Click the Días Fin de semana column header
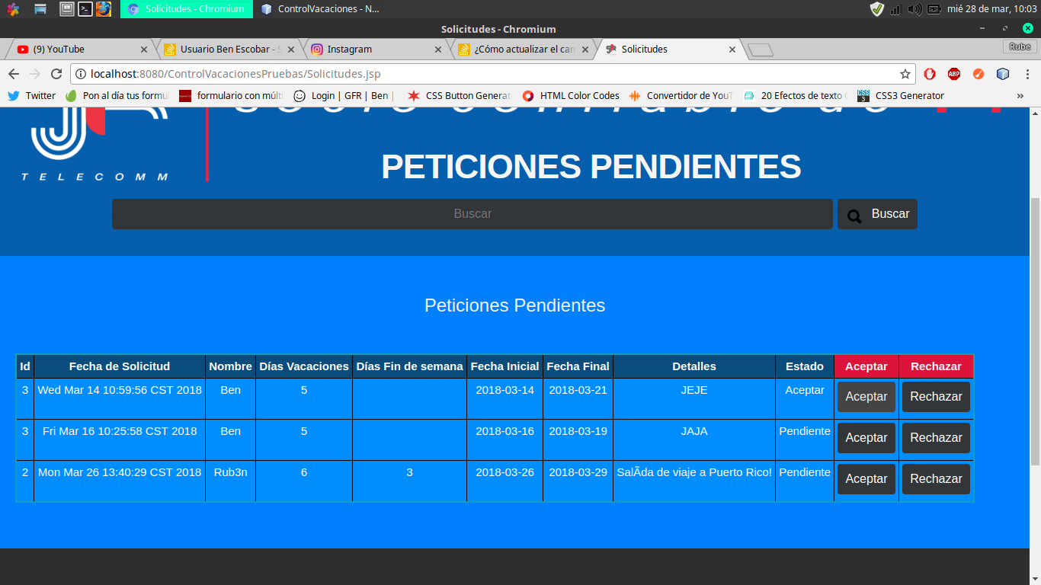 point(409,366)
